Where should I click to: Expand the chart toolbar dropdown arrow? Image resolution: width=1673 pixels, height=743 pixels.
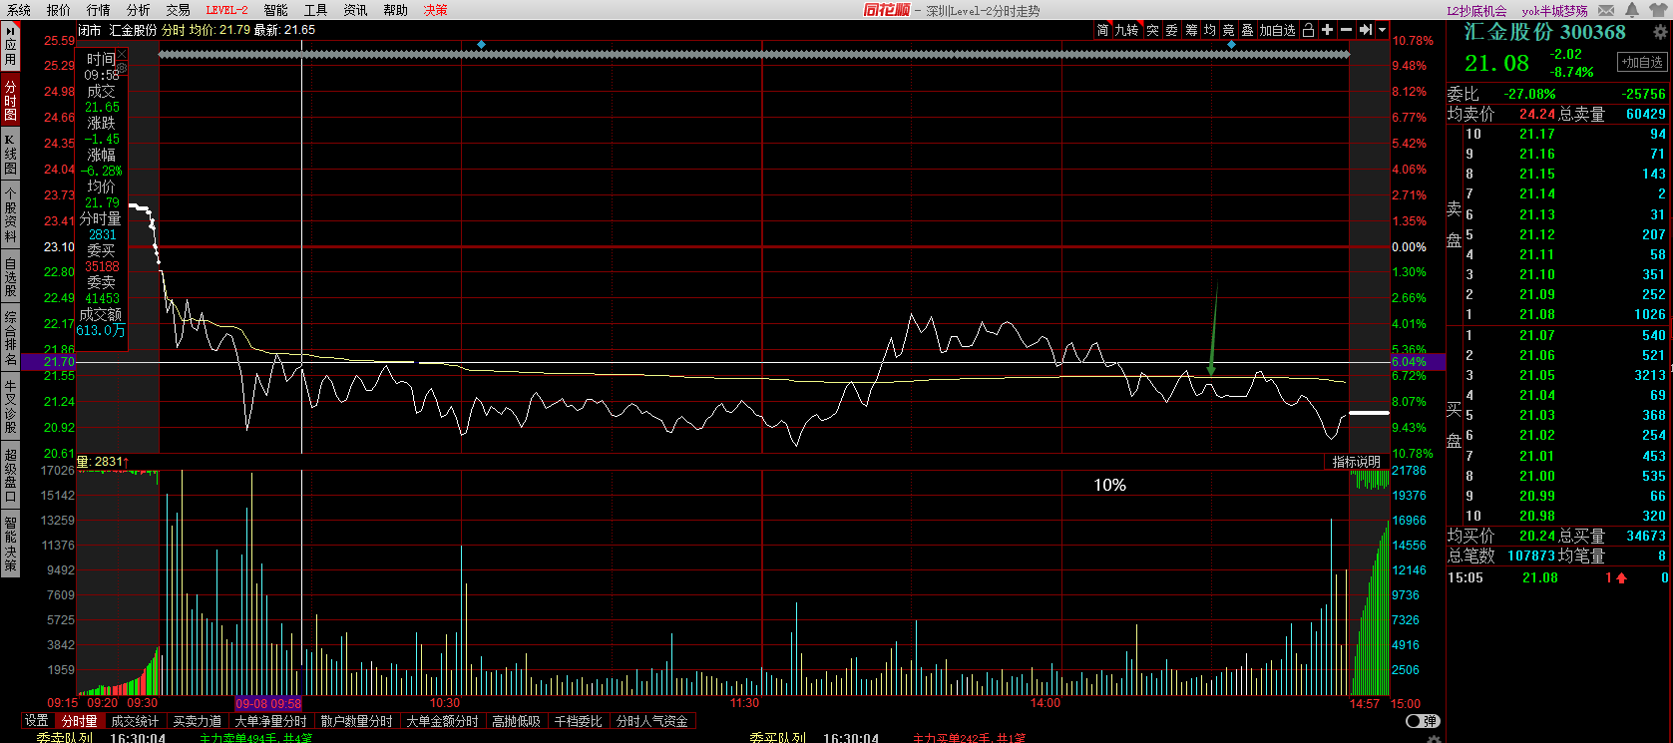(1382, 30)
